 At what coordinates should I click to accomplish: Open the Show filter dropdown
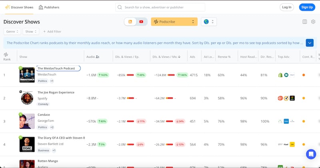point(31,32)
